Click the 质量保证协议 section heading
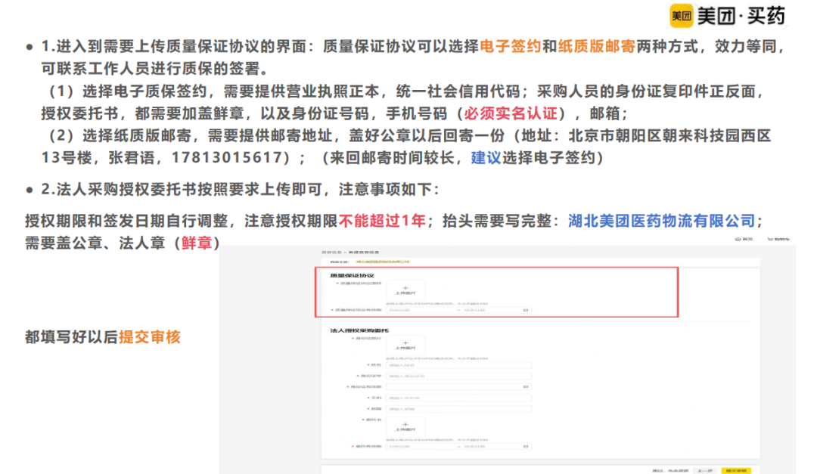 [x=352, y=275]
